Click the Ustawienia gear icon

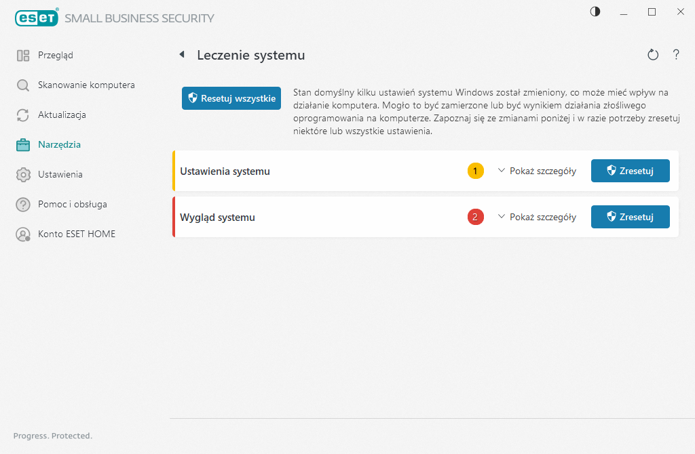click(x=22, y=174)
